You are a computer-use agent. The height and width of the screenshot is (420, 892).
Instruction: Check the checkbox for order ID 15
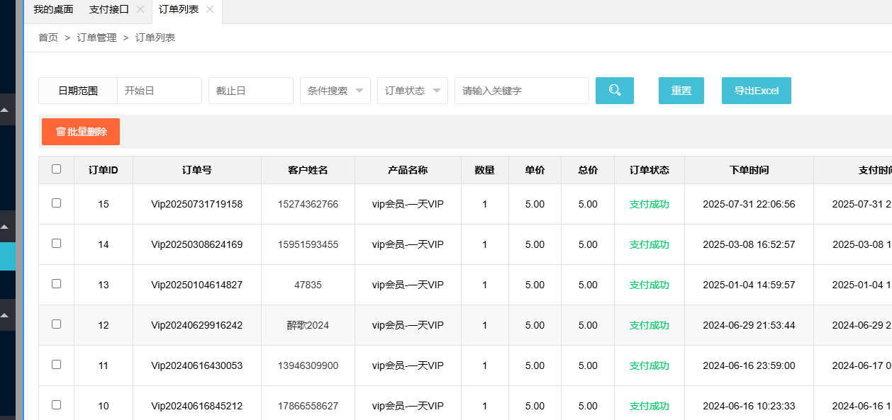click(56, 204)
